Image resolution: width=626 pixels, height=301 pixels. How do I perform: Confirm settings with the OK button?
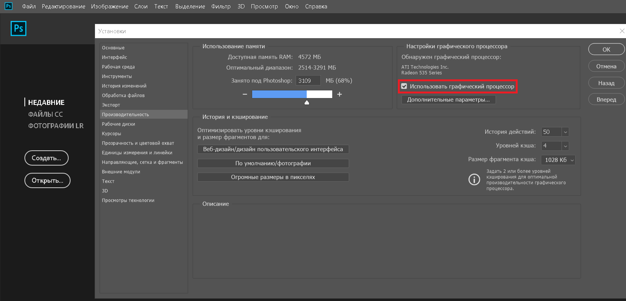point(606,49)
